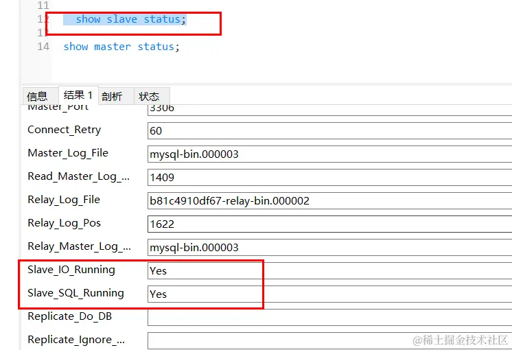
Task: Select the Replicate_Do_DB label
Action: [70, 316]
